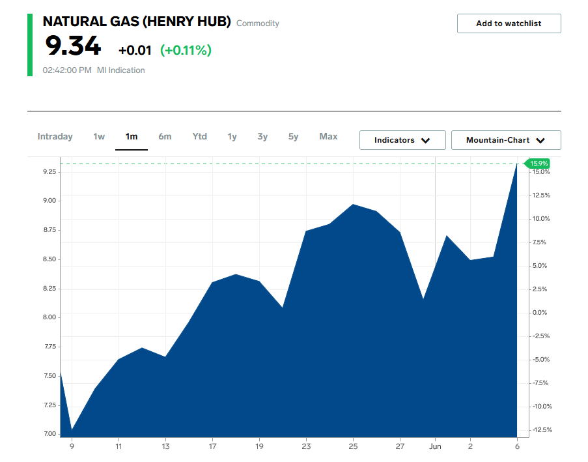588x462 pixels.
Task: Click the 15.0% percent axis label
Action: tap(541, 172)
